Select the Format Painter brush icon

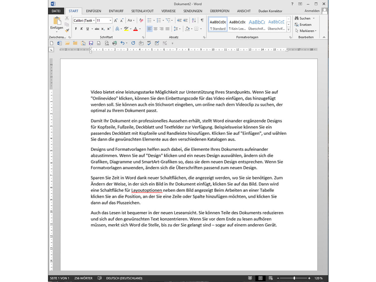coord(67,31)
